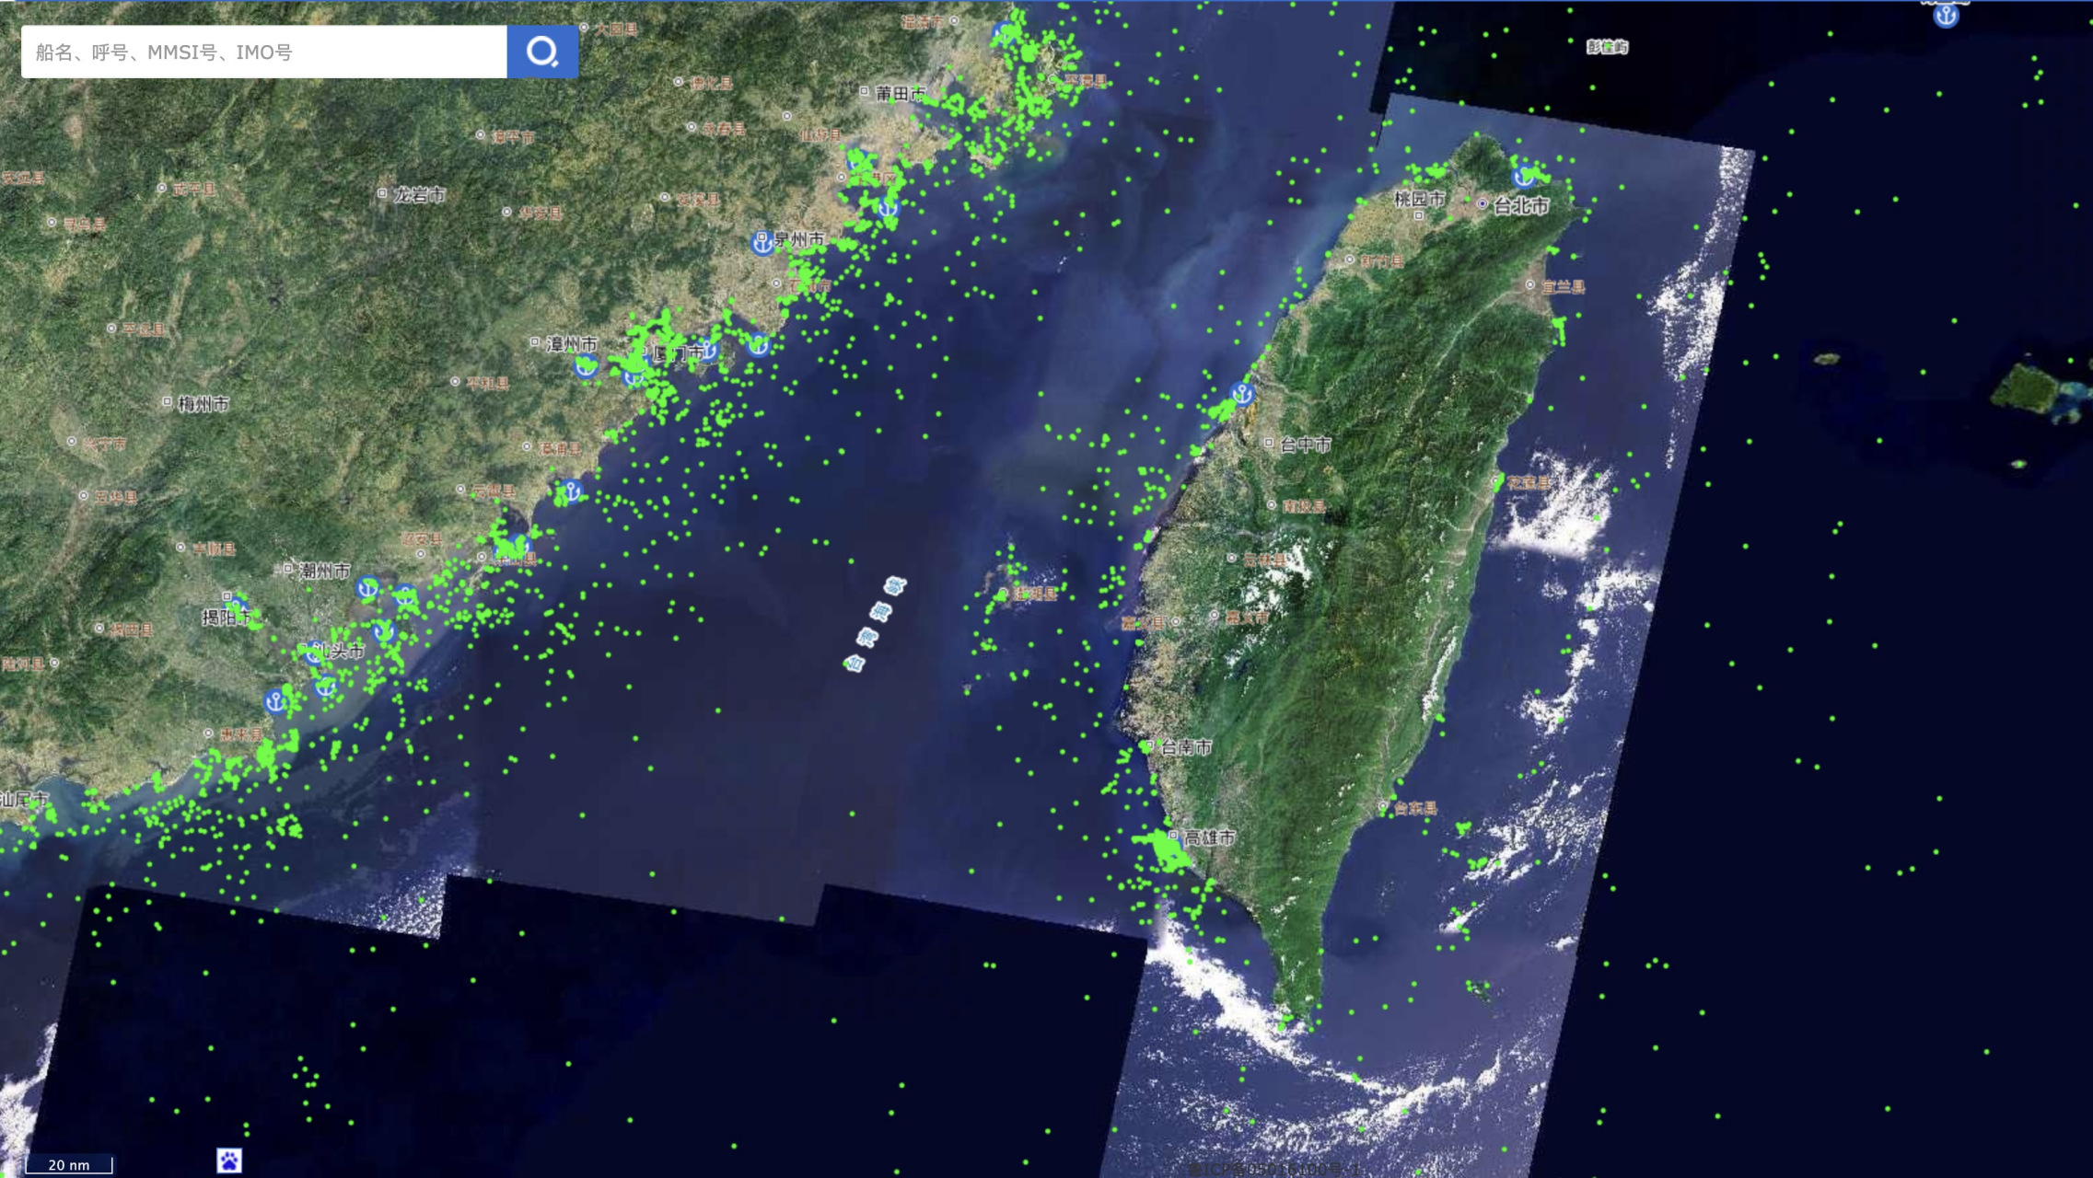The height and width of the screenshot is (1178, 2093).
Task: Click the 高雄市 city label
Action: 1209,837
